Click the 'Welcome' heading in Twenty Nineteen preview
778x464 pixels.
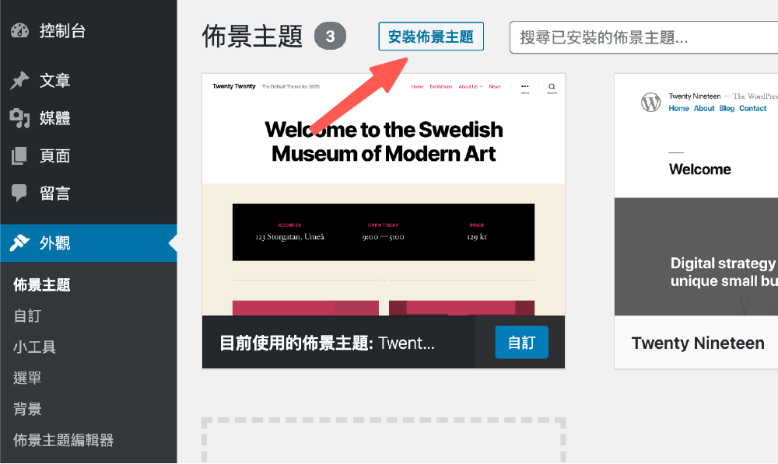(699, 169)
